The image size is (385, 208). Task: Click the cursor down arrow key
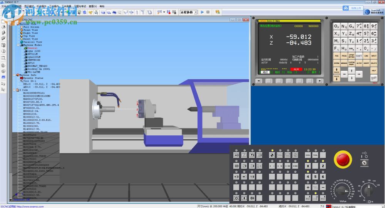pos(352,78)
